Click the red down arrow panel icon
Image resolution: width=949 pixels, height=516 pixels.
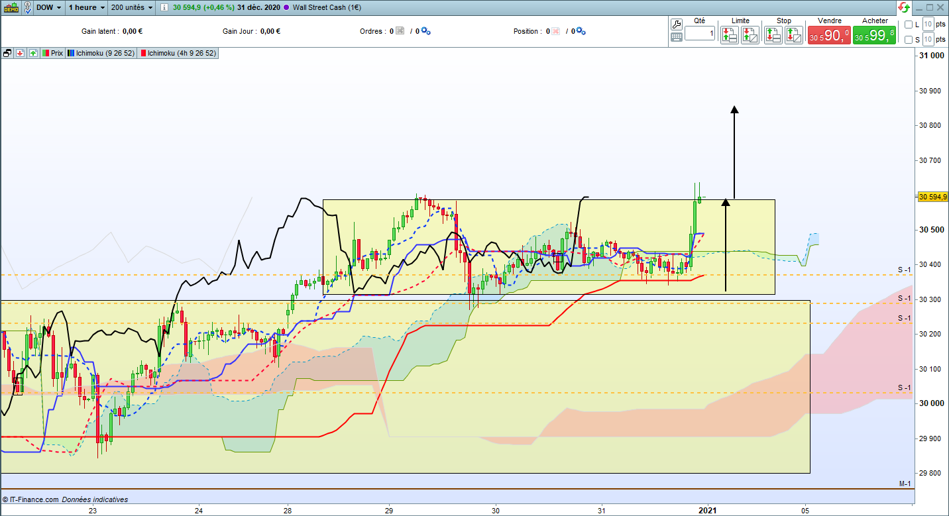tap(21, 53)
